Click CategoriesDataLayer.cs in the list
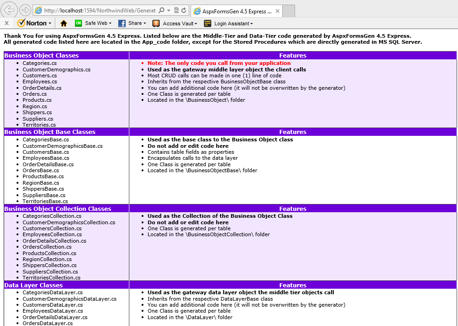 [x=52, y=293]
